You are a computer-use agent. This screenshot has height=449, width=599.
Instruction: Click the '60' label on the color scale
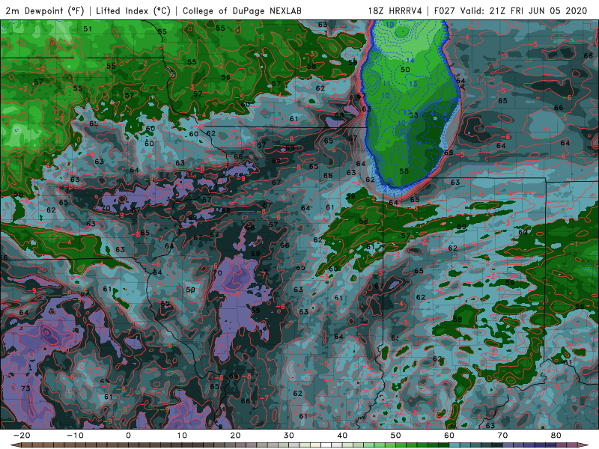(x=449, y=436)
